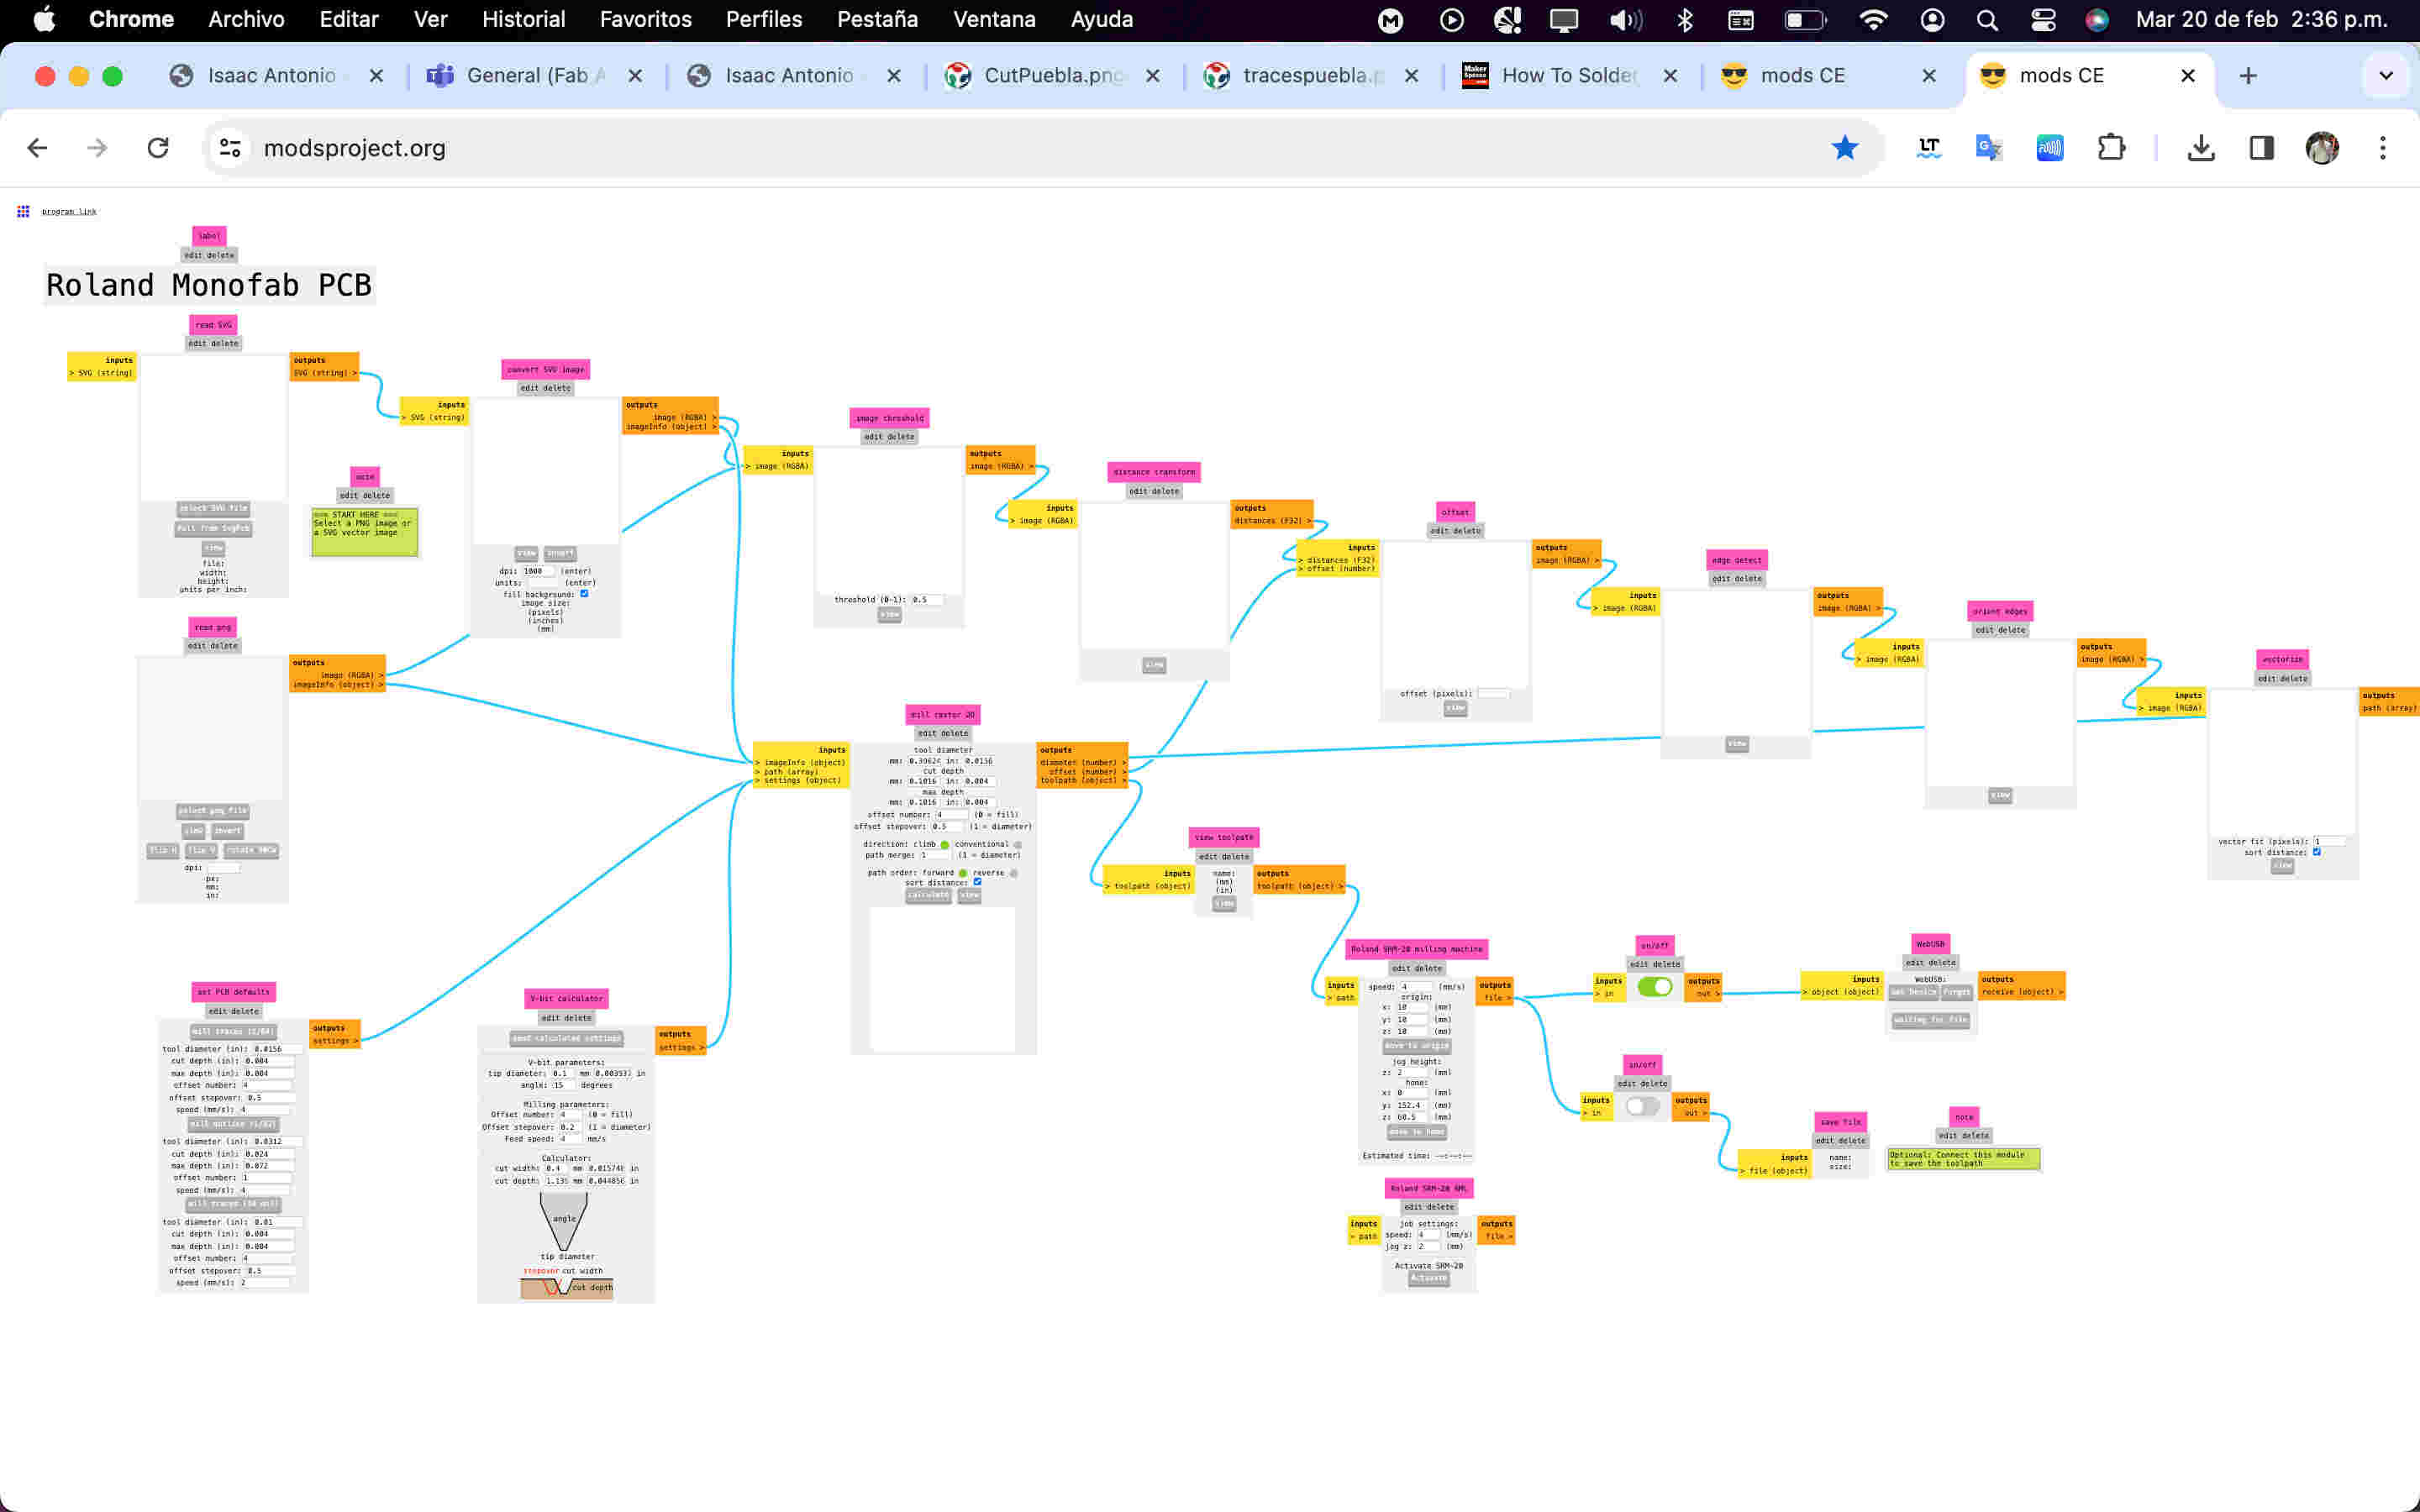2420x1512 pixels.
Task: Click the modsproject.org address bar
Action: click(1040, 148)
